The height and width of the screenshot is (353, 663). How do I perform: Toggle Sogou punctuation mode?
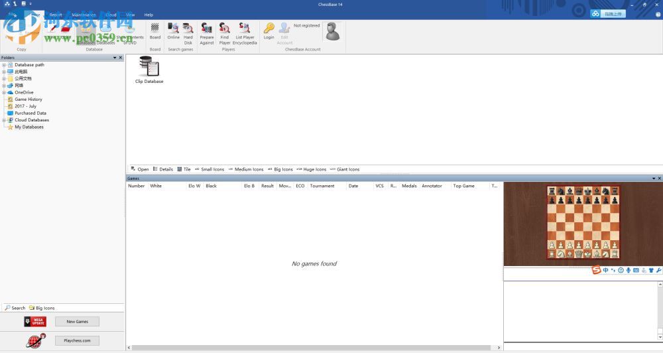tap(613, 270)
